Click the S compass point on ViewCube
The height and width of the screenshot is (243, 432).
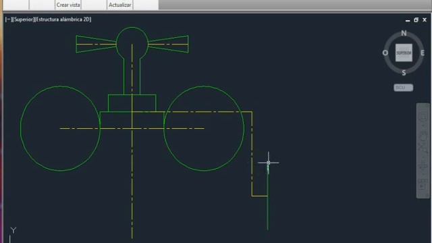pos(404,73)
